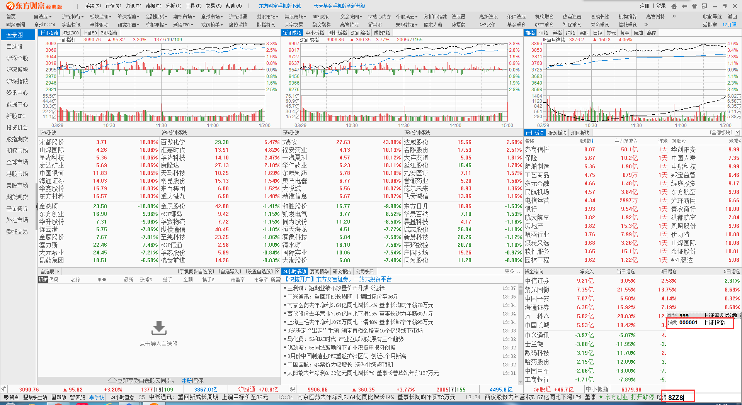Screen dimensions: 742x405
Task: Switch to the 黄金 chart tab
Action: 625,33
